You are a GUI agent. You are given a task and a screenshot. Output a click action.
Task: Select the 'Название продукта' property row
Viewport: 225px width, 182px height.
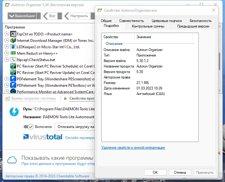(149, 66)
